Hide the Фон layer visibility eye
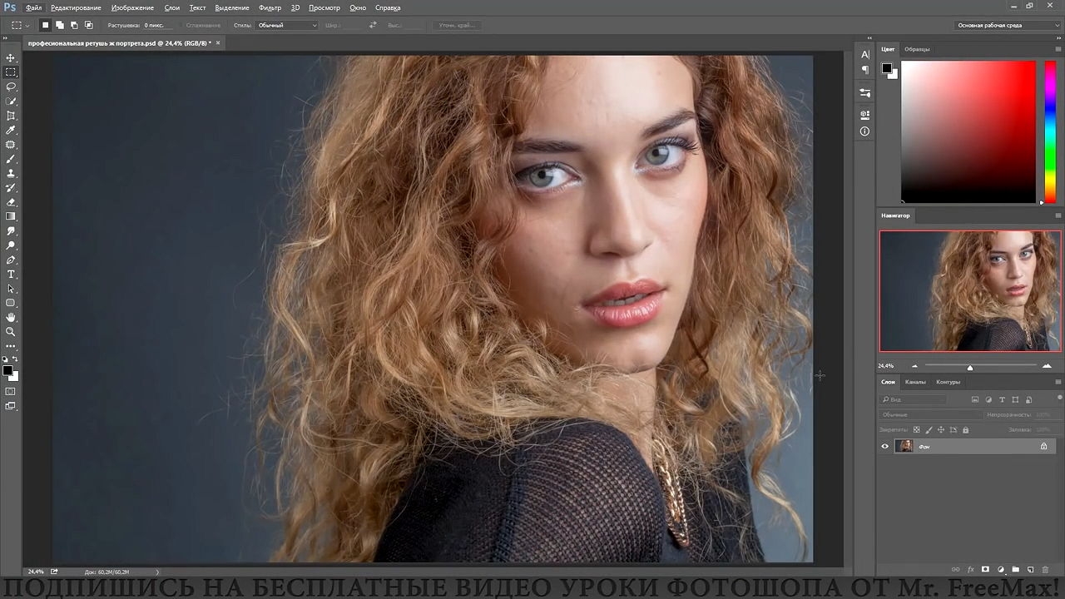The width and height of the screenshot is (1065, 599). (x=885, y=447)
